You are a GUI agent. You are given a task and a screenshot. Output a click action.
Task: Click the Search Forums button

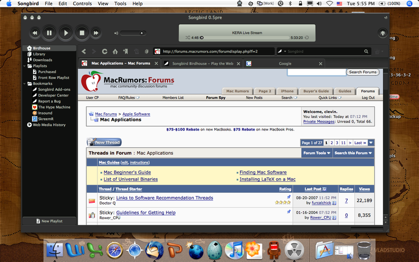(x=362, y=72)
